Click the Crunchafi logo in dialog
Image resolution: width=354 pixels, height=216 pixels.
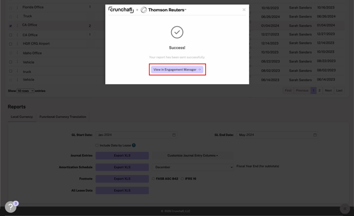[121, 10]
